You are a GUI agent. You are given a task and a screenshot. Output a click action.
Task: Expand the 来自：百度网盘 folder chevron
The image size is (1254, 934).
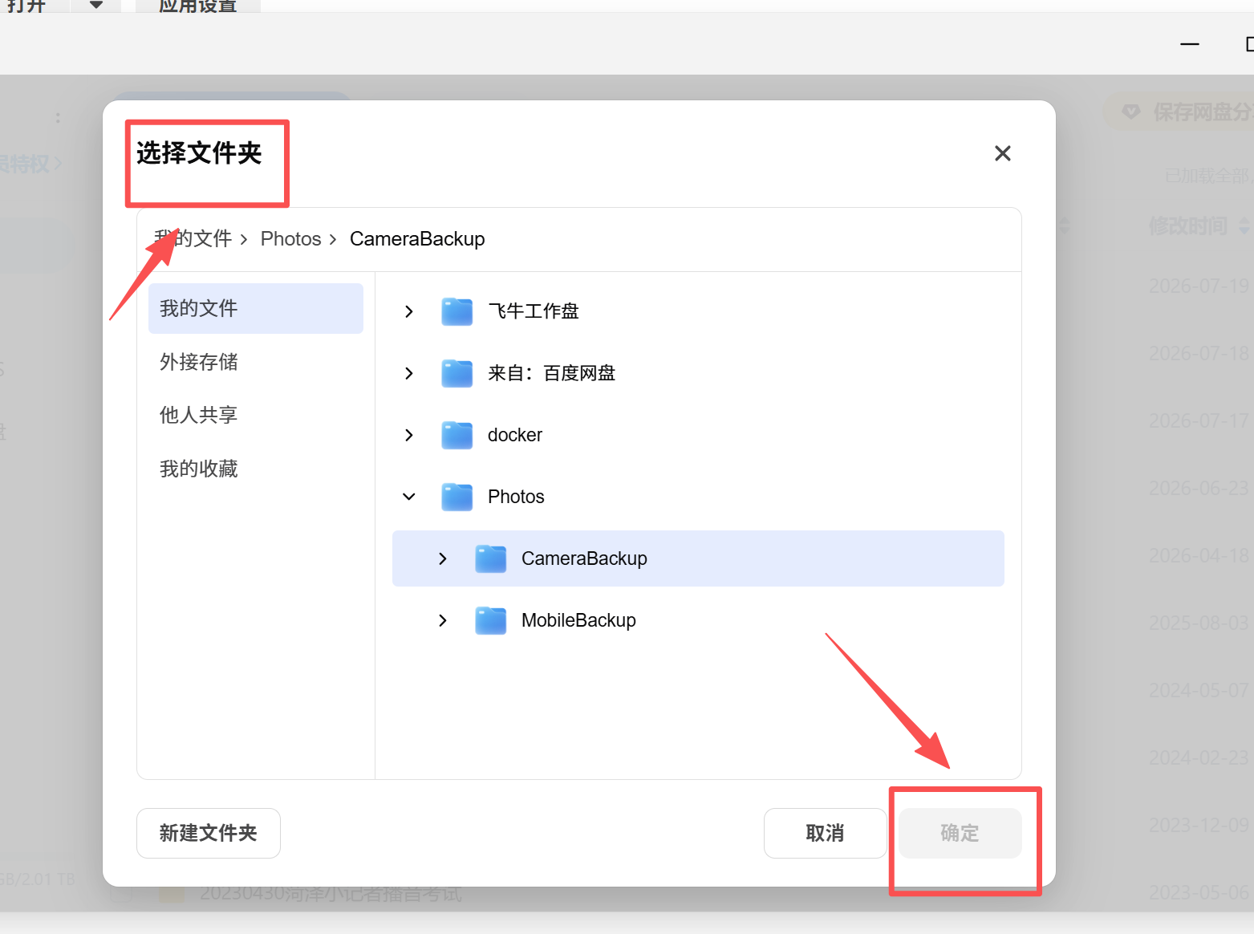[409, 373]
